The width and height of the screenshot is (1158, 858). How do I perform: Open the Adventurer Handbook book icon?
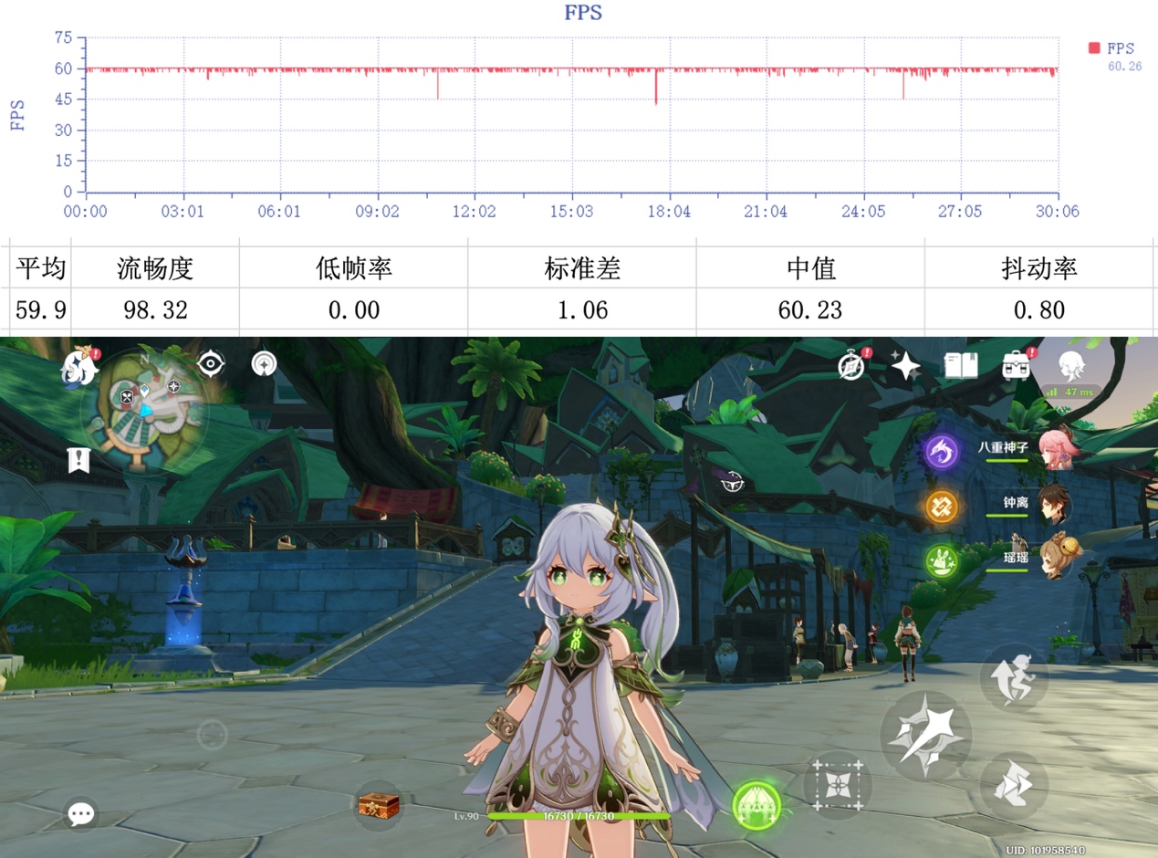tap(961, 366)
